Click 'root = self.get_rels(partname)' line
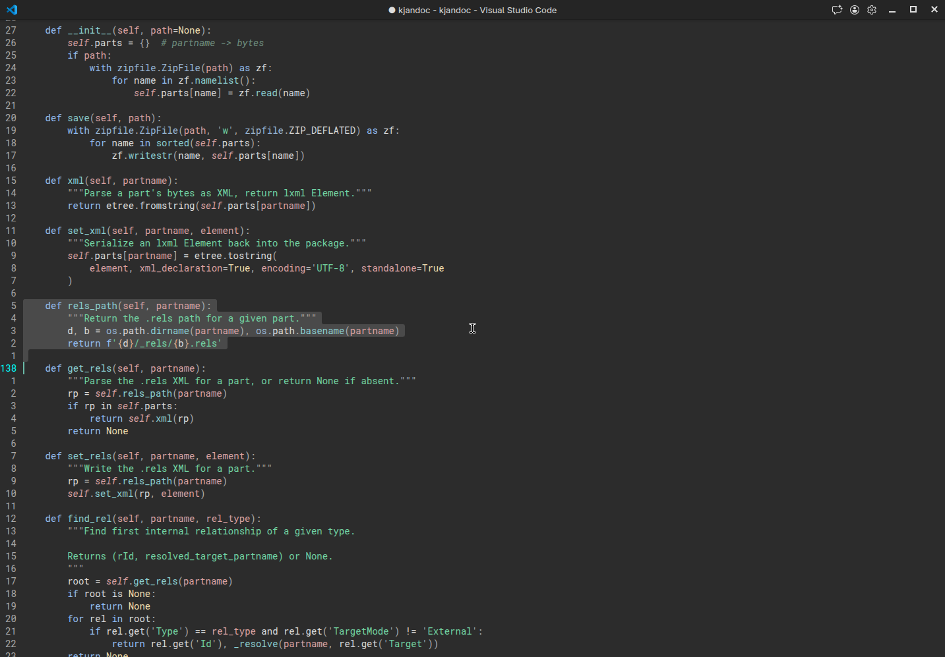945x657 pixels. click(150, 581)
